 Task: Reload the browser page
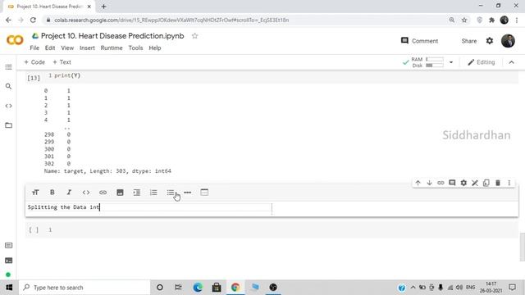coord(33,20)
